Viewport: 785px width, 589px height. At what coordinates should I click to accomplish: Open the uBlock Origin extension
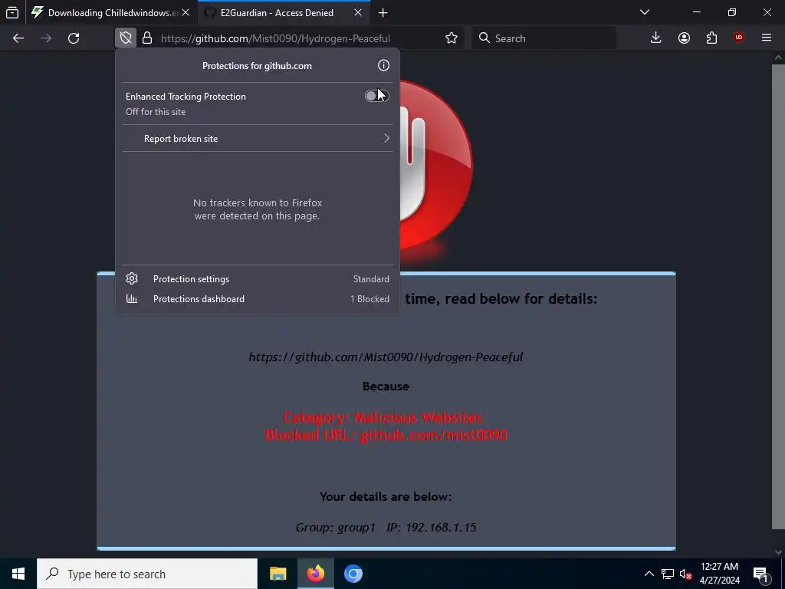coord(739,38)
